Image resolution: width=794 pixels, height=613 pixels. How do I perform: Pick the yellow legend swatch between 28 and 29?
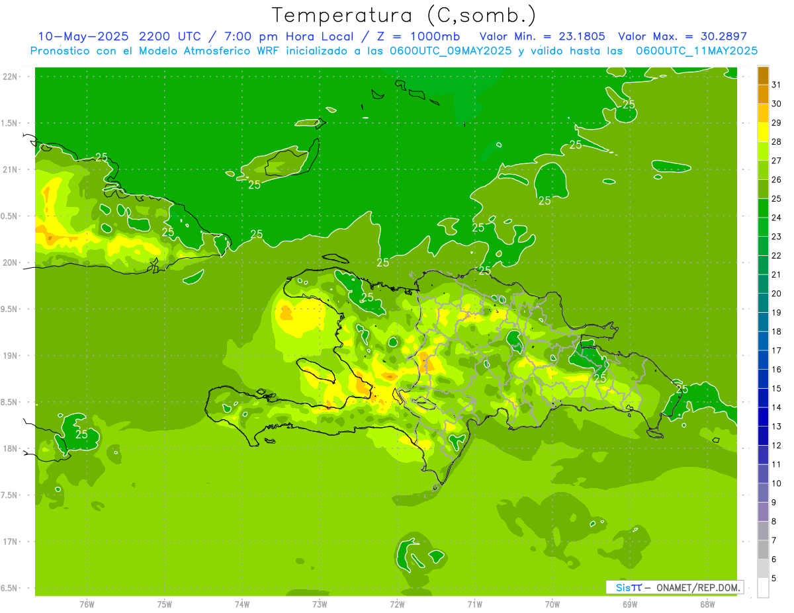[x=763, y=132]
